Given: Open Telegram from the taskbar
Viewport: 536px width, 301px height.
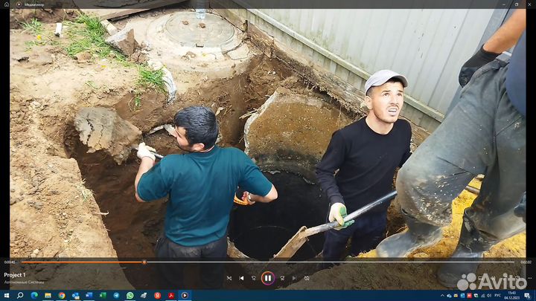Looking at the screenshot, I should (x=116, y=295).
